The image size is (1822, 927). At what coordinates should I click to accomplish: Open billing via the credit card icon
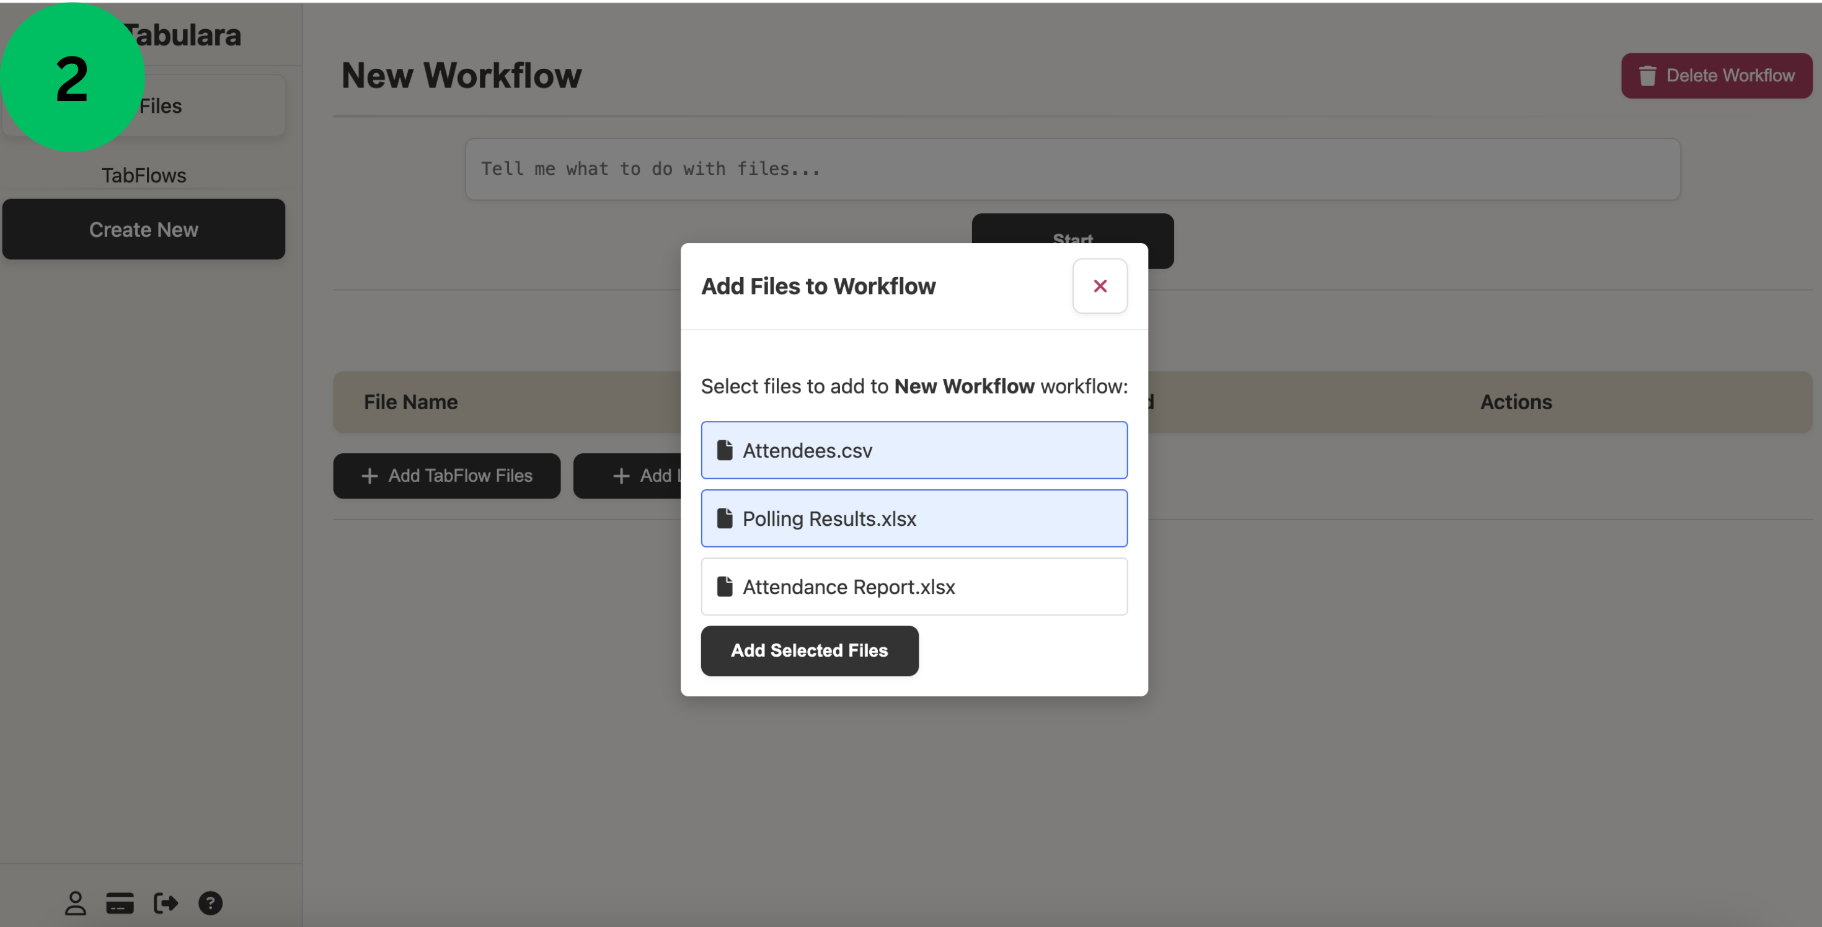(x=120, y=903)
